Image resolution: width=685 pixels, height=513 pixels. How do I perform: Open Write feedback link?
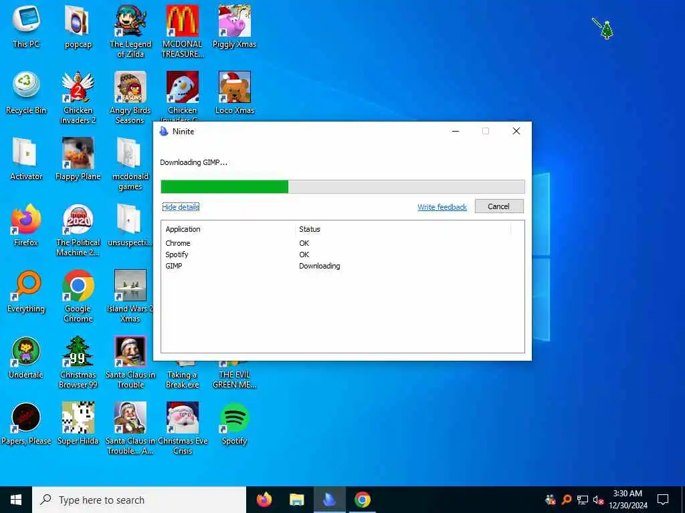point(442,207)
